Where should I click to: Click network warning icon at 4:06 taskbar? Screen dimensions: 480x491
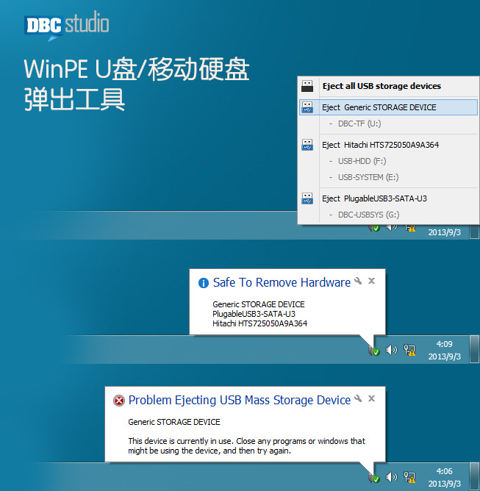pyautogui.click(x=409, y=477)
